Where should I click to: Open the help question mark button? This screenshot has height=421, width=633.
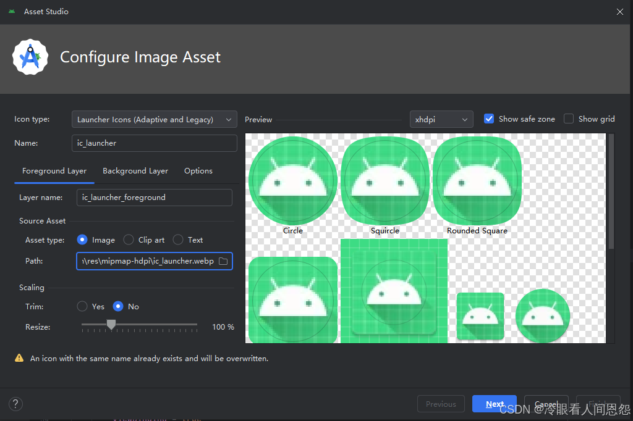click(x=15, y=404)
